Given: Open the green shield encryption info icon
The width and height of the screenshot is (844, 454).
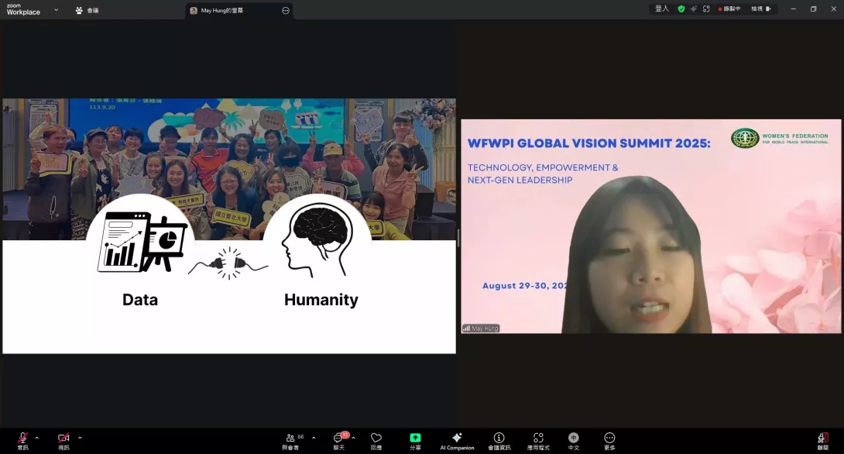Looking at the screenshot, I should coord(681,9).
